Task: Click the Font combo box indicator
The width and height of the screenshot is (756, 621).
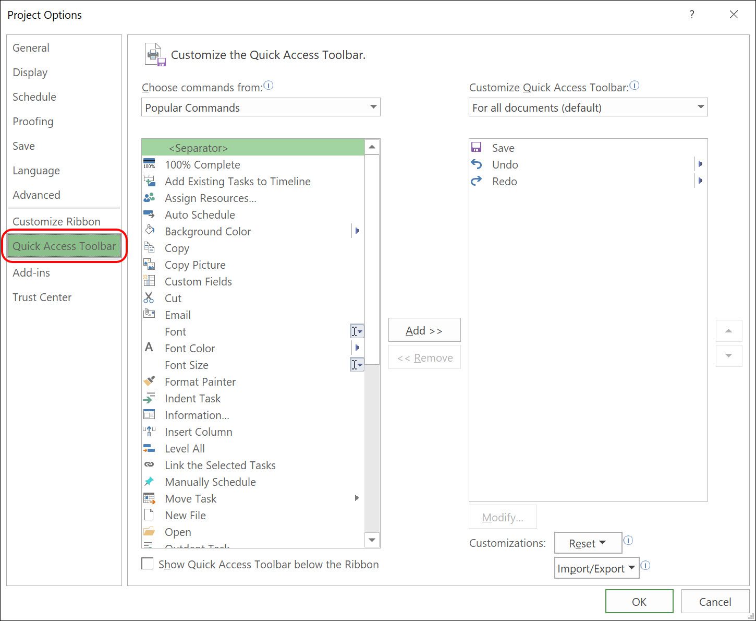Action: click(x=357, y=331)
